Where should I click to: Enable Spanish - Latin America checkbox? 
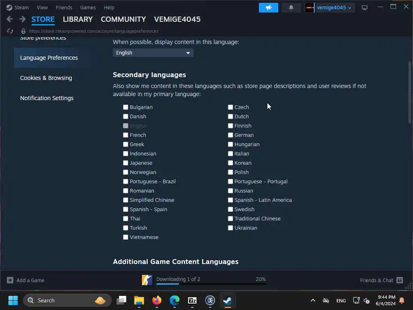230,200
